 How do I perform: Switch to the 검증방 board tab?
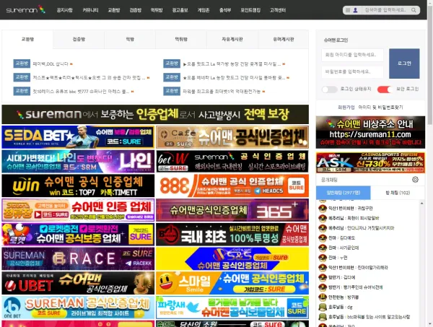79,40
